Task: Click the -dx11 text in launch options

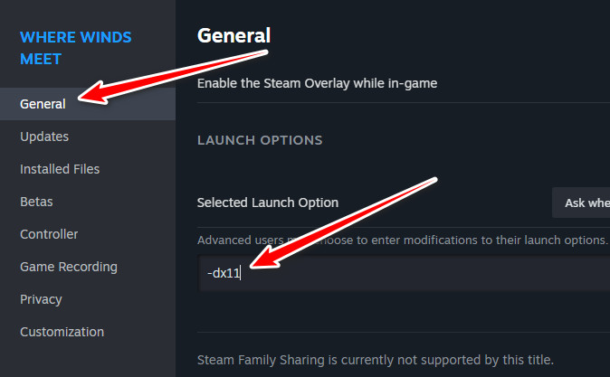Action: tap(223, 273)
